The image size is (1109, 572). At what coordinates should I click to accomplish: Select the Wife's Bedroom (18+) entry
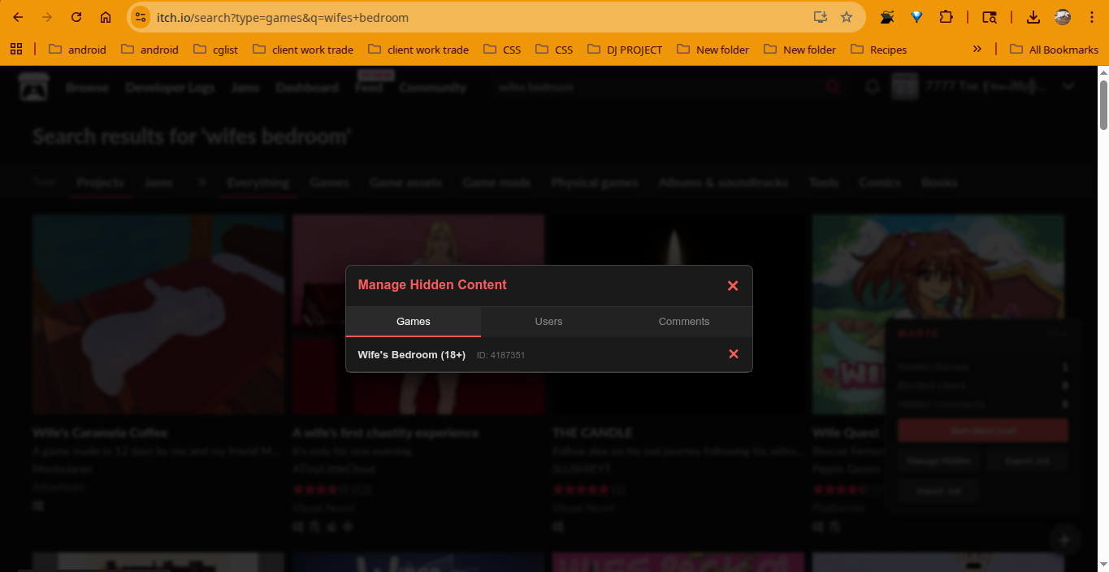(x=412, y=355)
